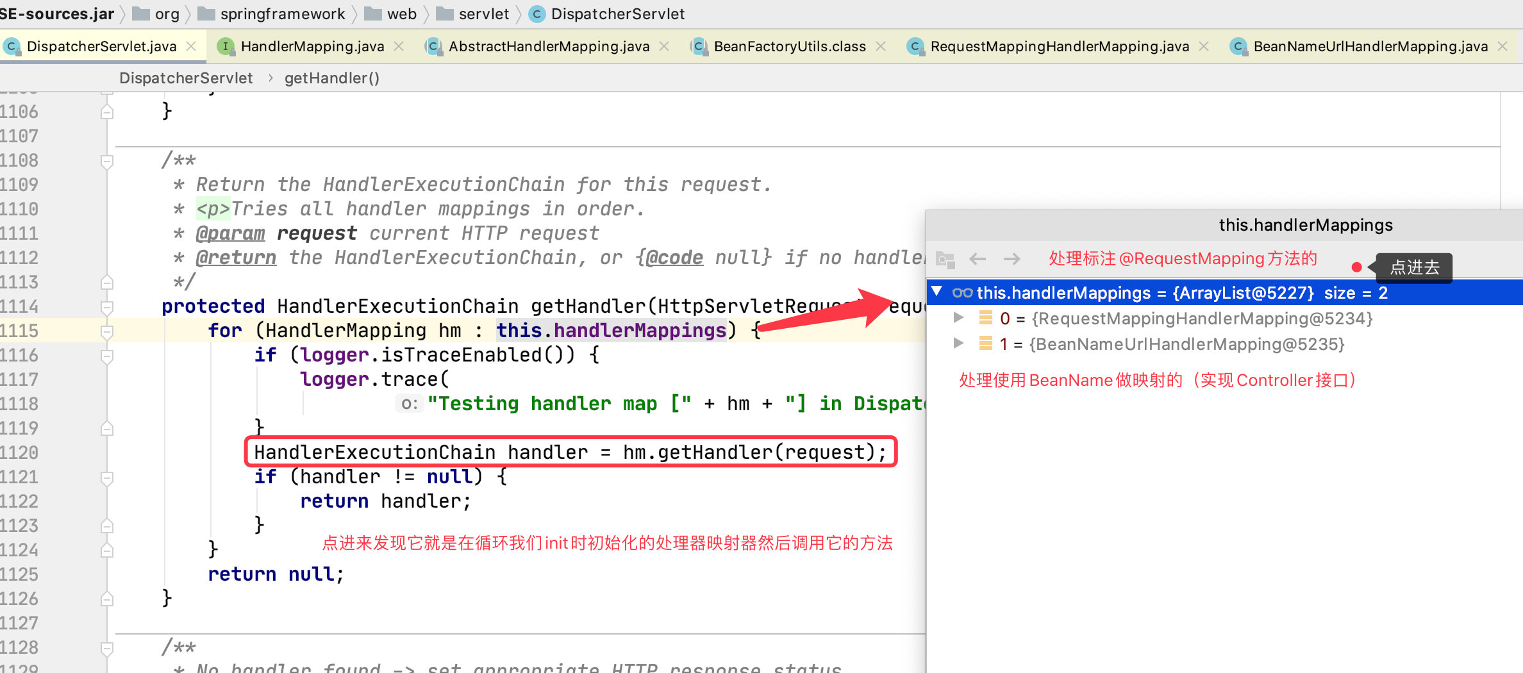The width and height of the screenshot is (1523, 673).
Task: Toggle fold marker at line 1124
Action: click(x=107, y=551)
